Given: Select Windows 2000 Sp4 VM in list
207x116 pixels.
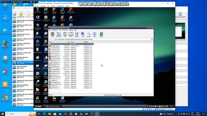Looking at the screenshot, I should (x=23, y=86).
